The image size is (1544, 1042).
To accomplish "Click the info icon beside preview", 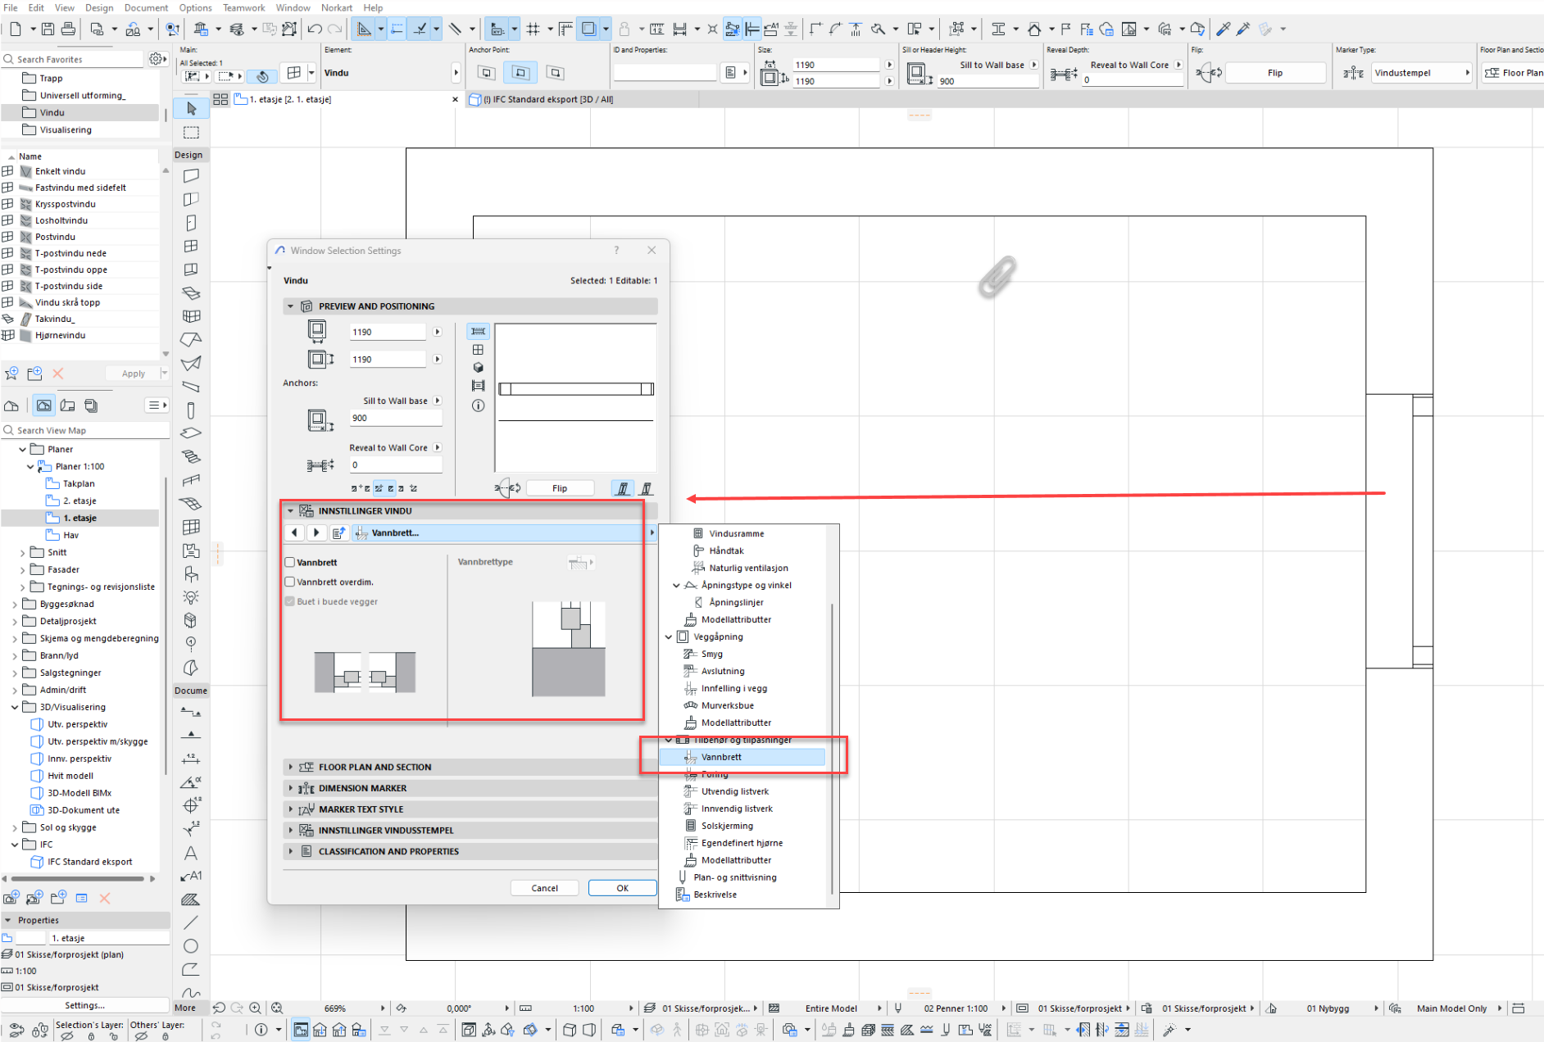I will tap(479, 405).
